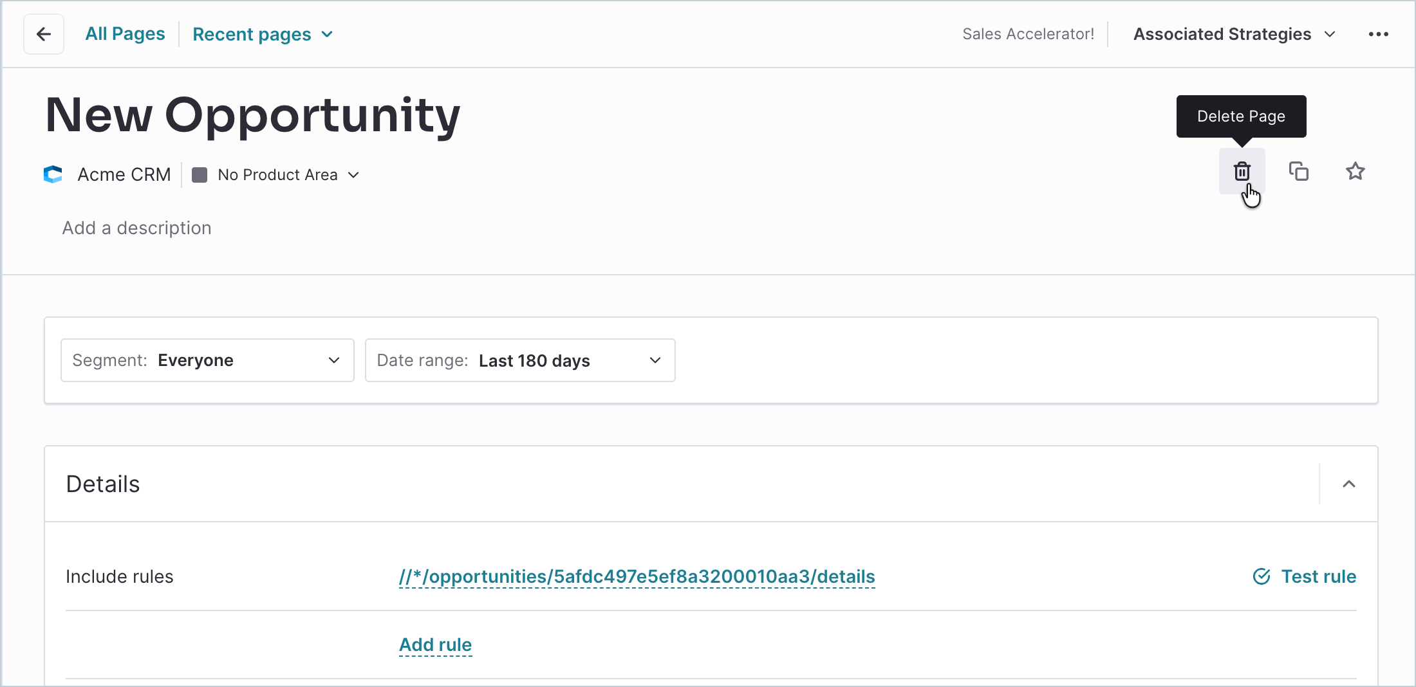Open the Date range: Last 180 days dropdown
1416x687 pixels.
pos(520,360)
